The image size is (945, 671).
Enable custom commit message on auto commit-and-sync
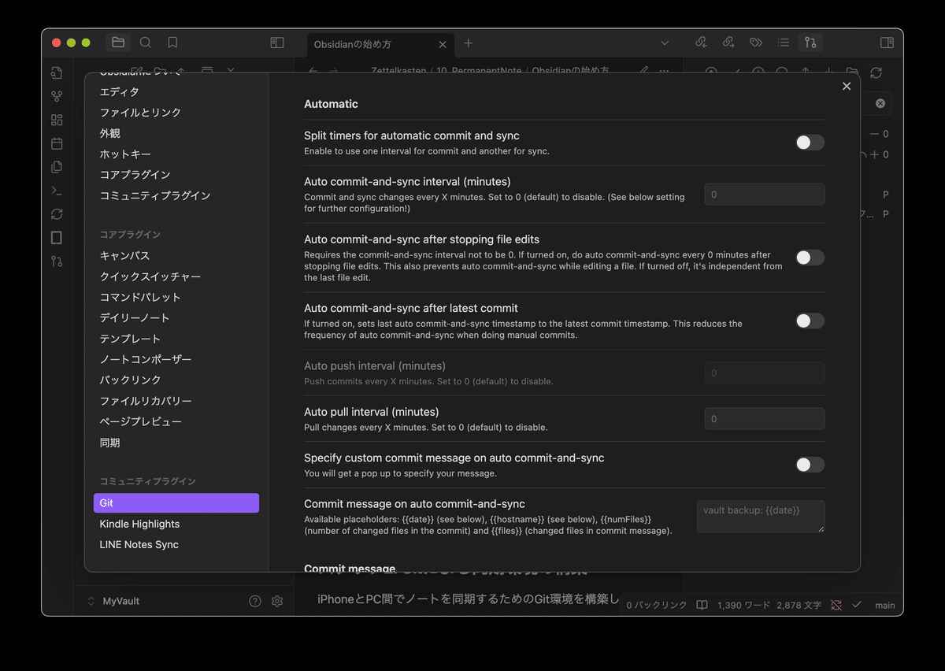pyautogui.click(x=810, y=465)
